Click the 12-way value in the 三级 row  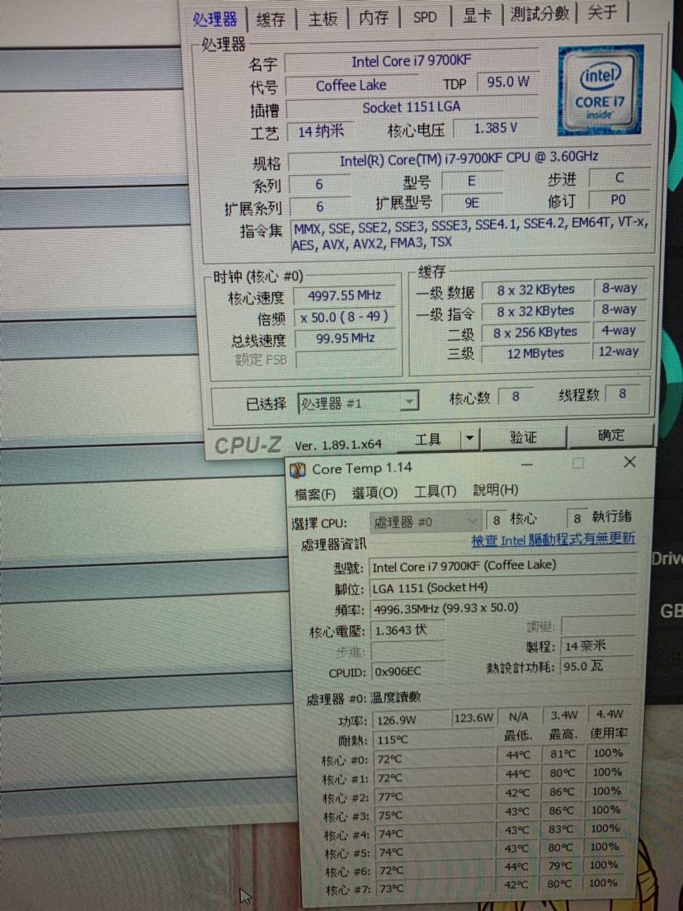pos(619,351)
